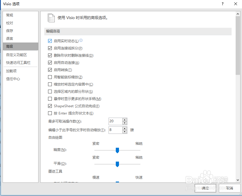Click the 取消 button

pos(230,188)
